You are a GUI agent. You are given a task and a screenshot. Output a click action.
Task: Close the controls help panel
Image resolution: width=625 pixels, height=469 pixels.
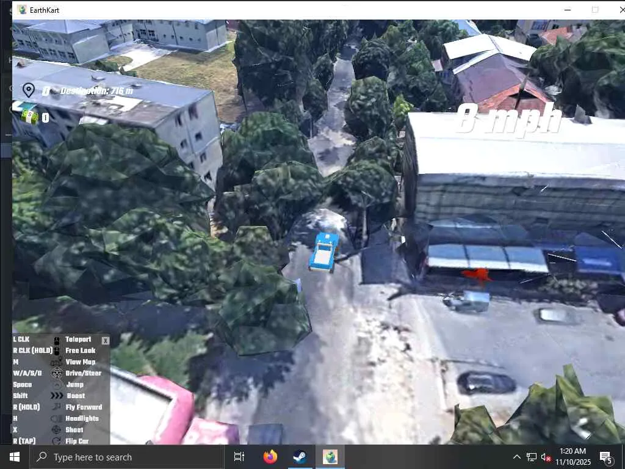coord(105,341)
